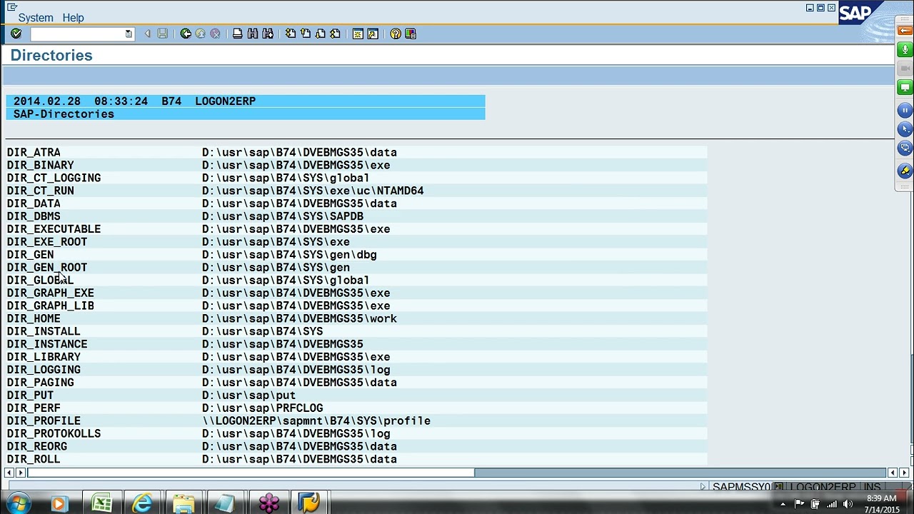914x514 pixels.
Task: Click the Create Shortcut icon
Action: tap(373, 34)
